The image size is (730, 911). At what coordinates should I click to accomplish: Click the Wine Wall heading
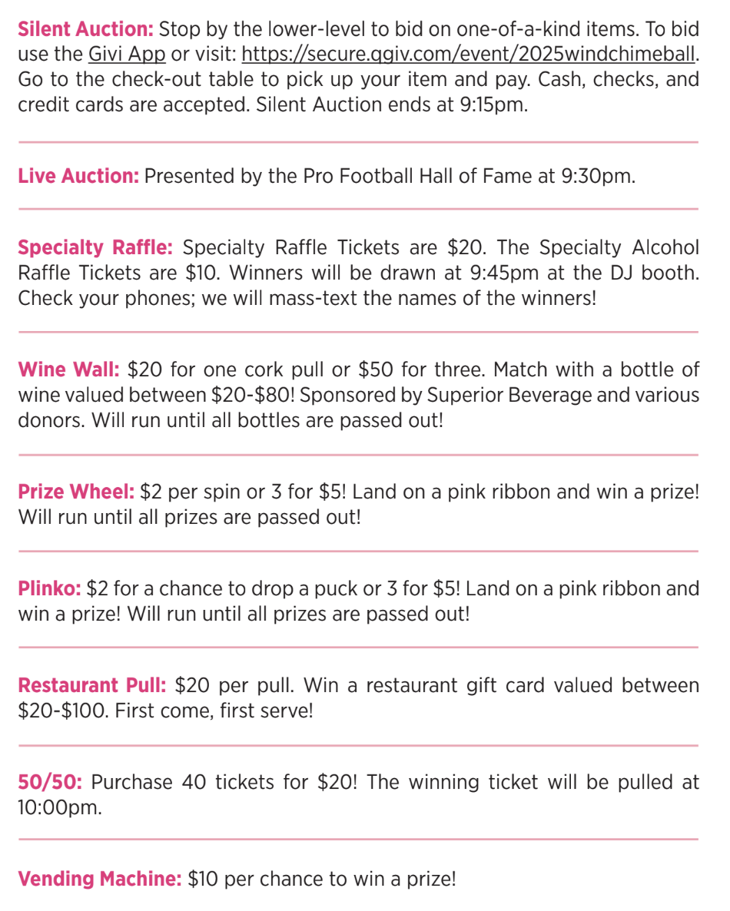pyautogui.click(x=68, y=370)
